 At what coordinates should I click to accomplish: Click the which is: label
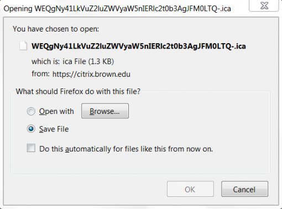tap(46, 61)
